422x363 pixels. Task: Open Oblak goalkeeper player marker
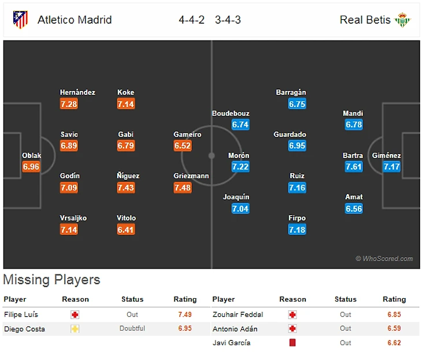click(31, 167)
